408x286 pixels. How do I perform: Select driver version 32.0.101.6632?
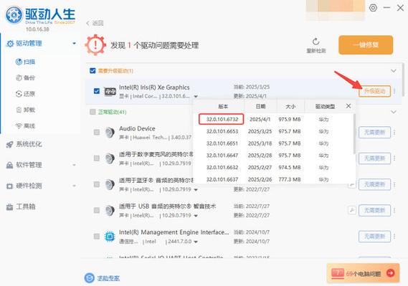pyautogui.click(x=222, y=168)
